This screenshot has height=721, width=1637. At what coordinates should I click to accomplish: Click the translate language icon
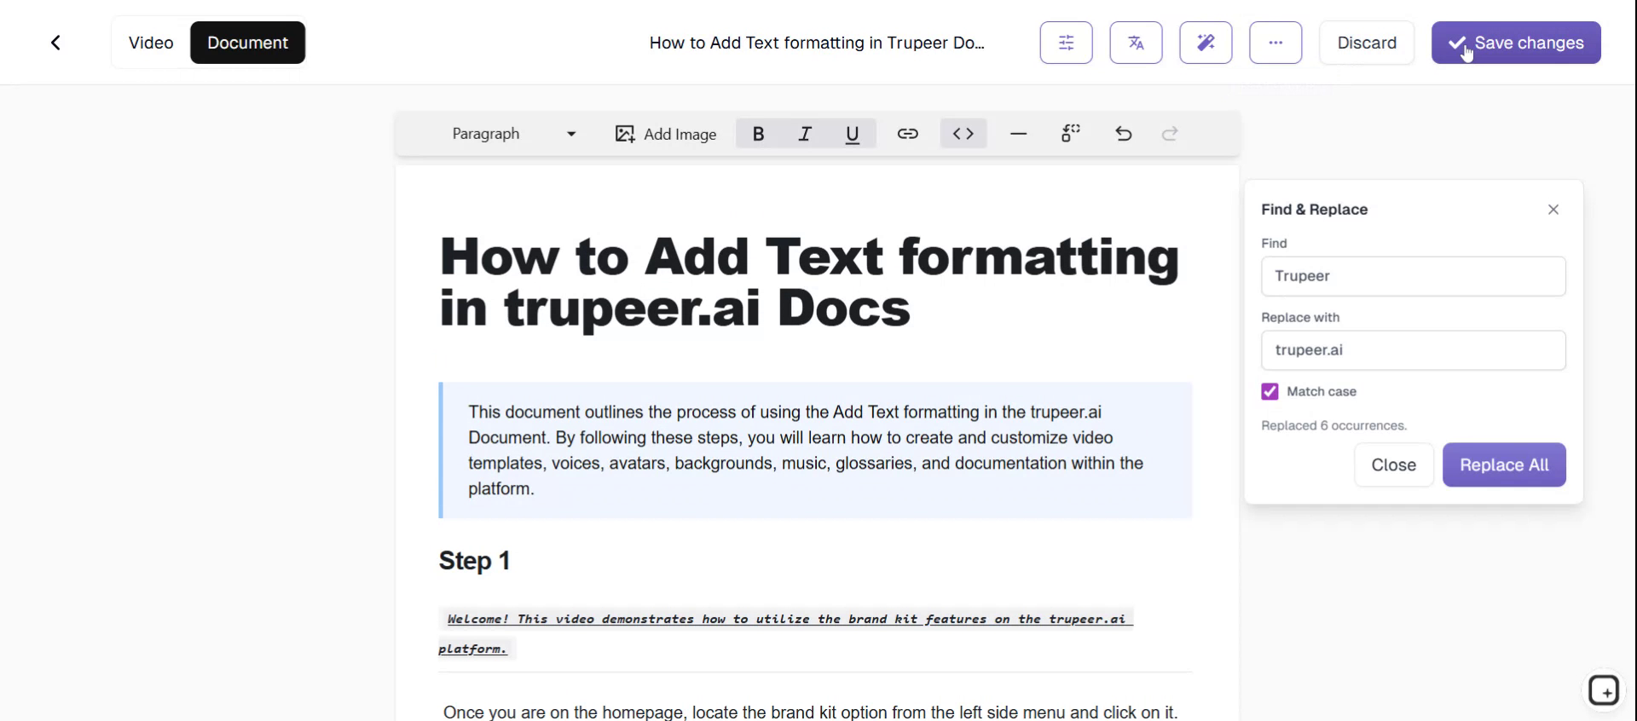click(x=1136, y=43)
